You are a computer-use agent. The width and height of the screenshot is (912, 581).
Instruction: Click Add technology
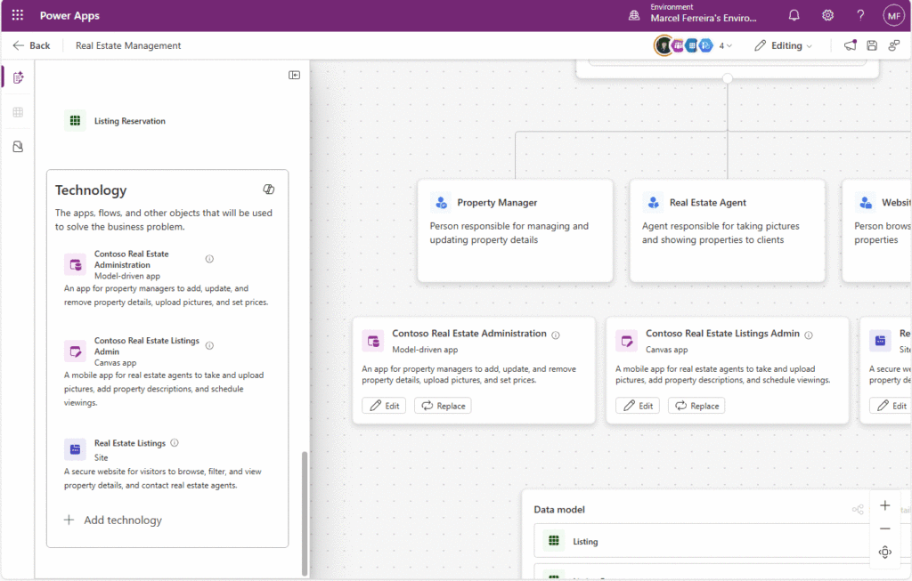(113, 520)
